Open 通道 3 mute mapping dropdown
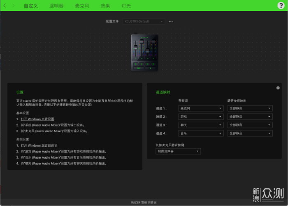This screenshot has width=288, height=206. click(x=250, y=125)
